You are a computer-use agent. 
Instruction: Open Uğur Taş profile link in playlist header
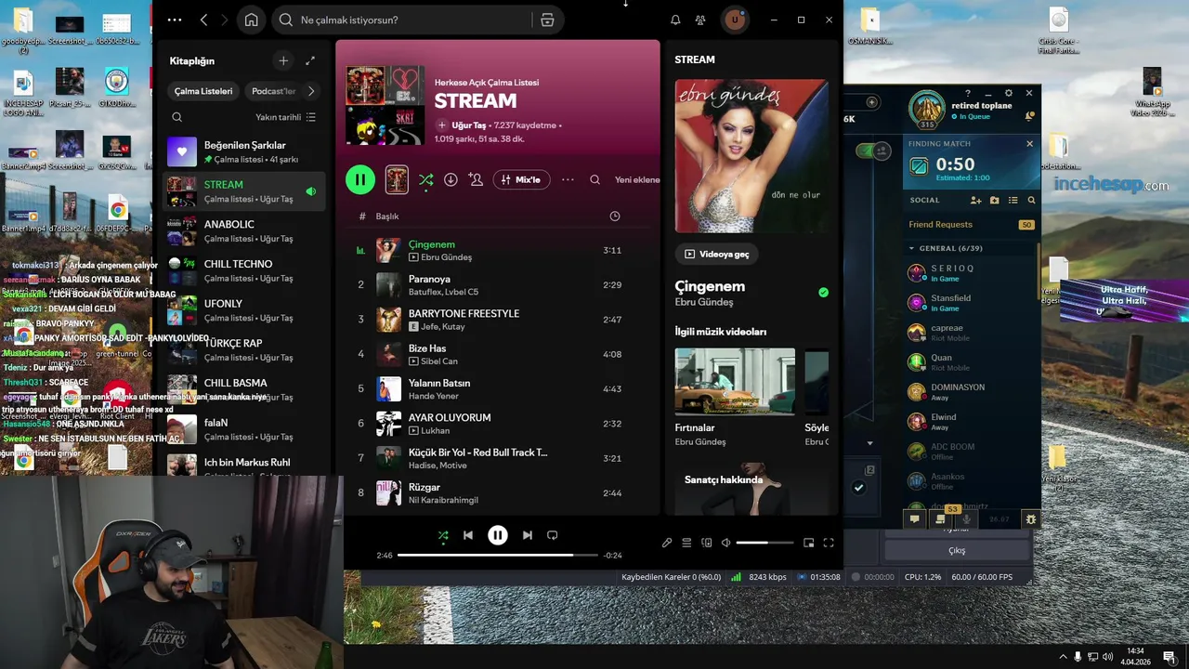tap(469, 125)
